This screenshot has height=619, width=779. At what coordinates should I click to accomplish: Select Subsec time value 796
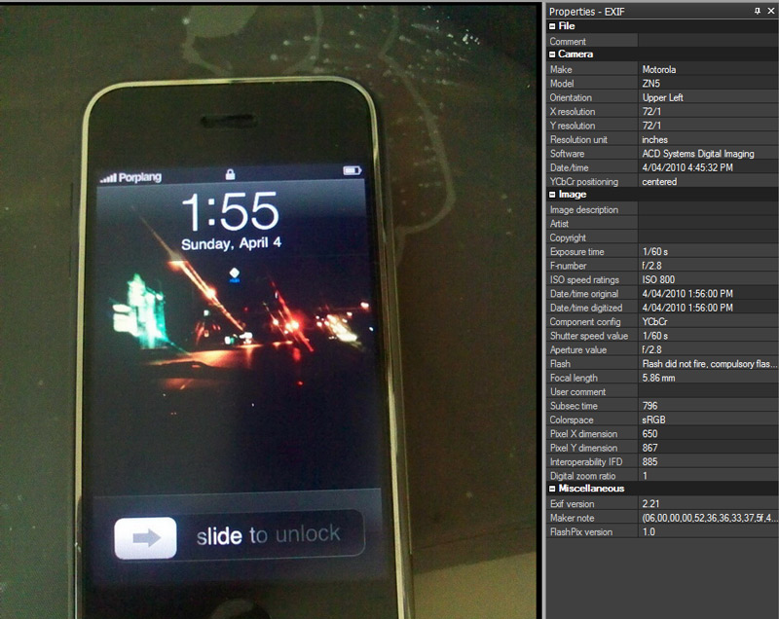pos(649,406)
